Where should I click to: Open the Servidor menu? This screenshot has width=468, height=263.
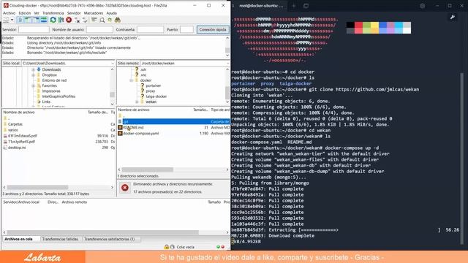[74, 13]
